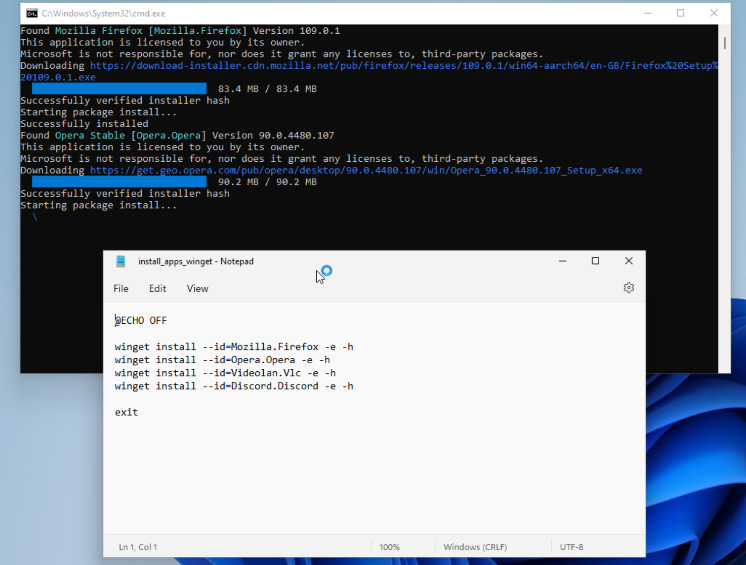Click the Notepad app icon in title bar

click(x=120, y=261)
